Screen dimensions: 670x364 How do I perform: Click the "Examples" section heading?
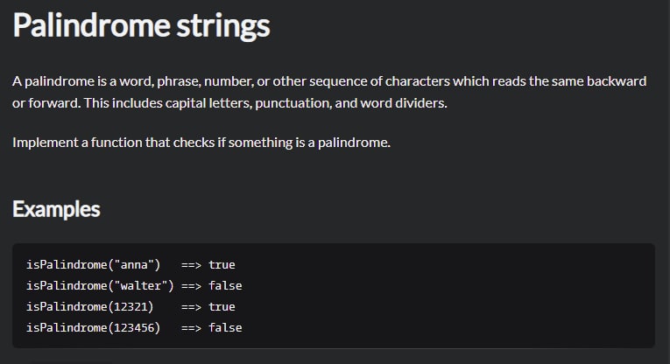56,209
